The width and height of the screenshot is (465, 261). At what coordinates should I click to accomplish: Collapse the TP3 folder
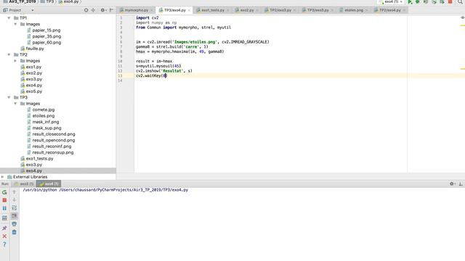[9, 97]
